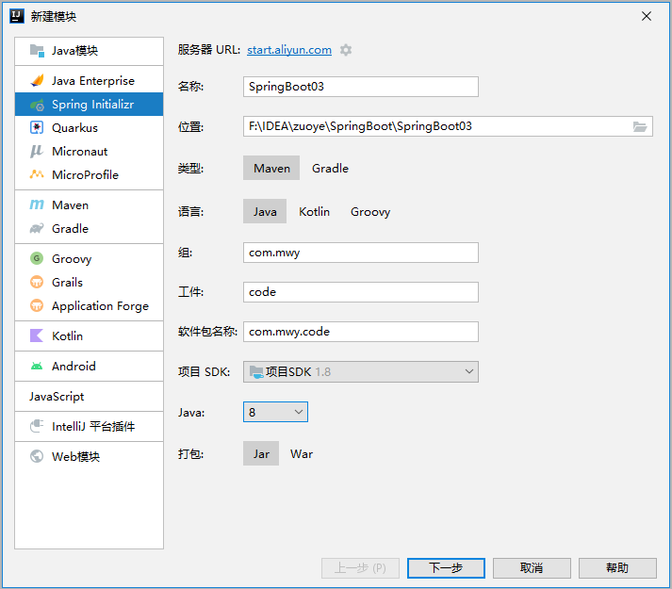Click the Kotlin label in sidebar
The width and height of the screenshot is (672, 589).
click(x=67, y=335)
